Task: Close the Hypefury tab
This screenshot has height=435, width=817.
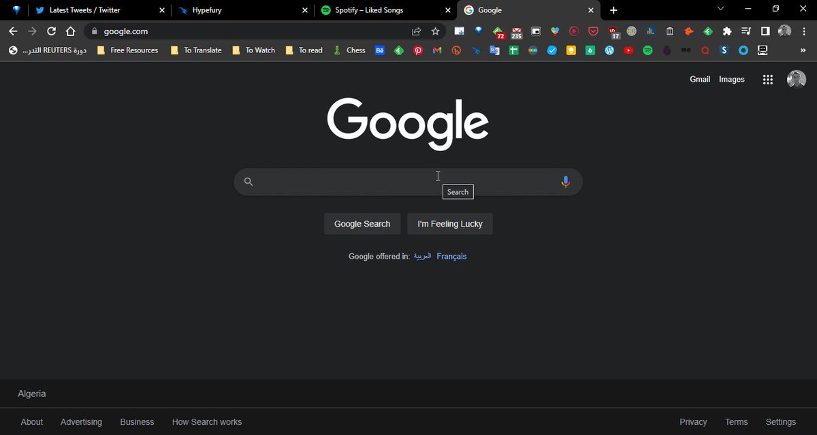Action: point(304,10)
